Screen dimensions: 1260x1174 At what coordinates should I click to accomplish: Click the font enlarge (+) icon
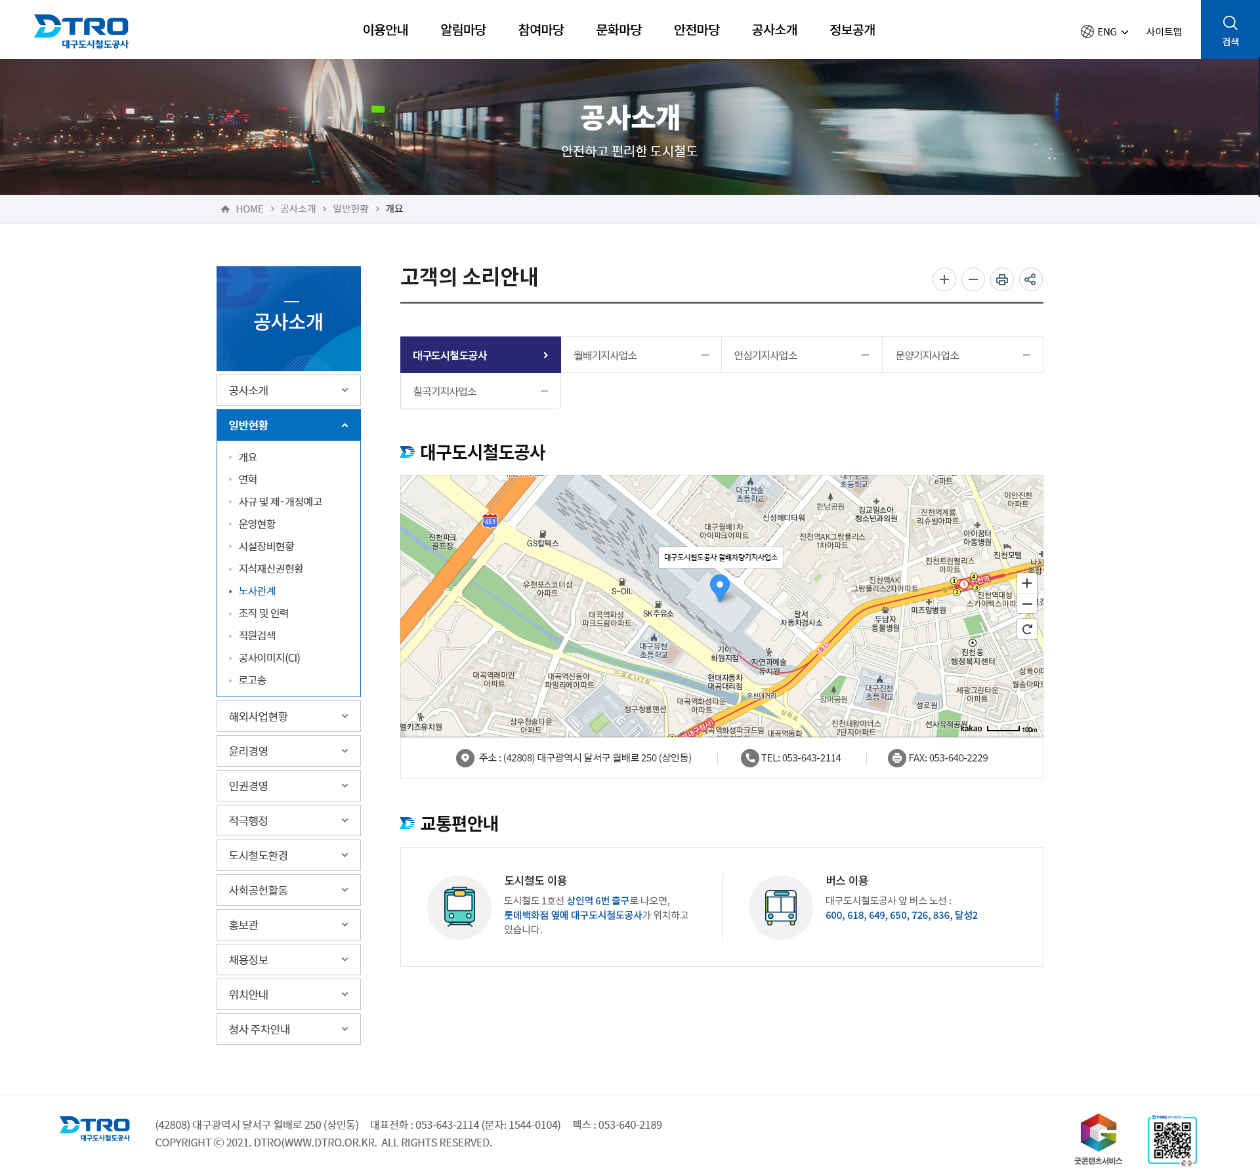tap(944, 279)
